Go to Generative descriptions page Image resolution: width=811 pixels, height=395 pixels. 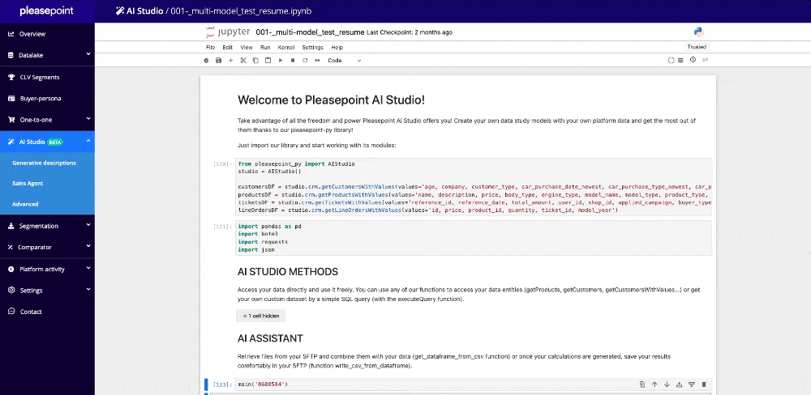45,163
